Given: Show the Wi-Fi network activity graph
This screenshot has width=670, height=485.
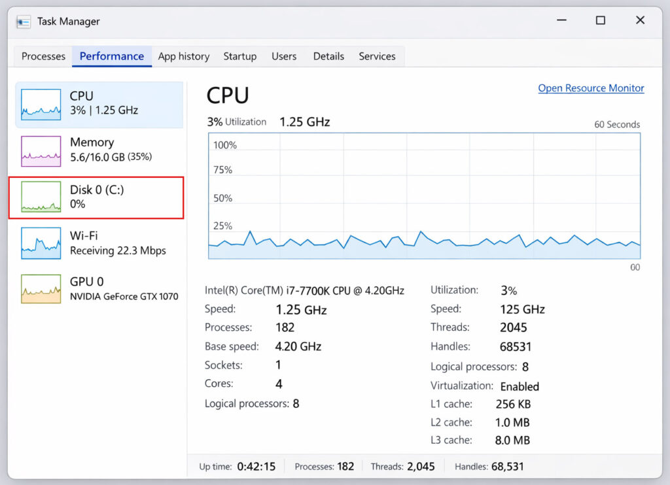Looking at the screenshot, I should click(x=41, y=243).
